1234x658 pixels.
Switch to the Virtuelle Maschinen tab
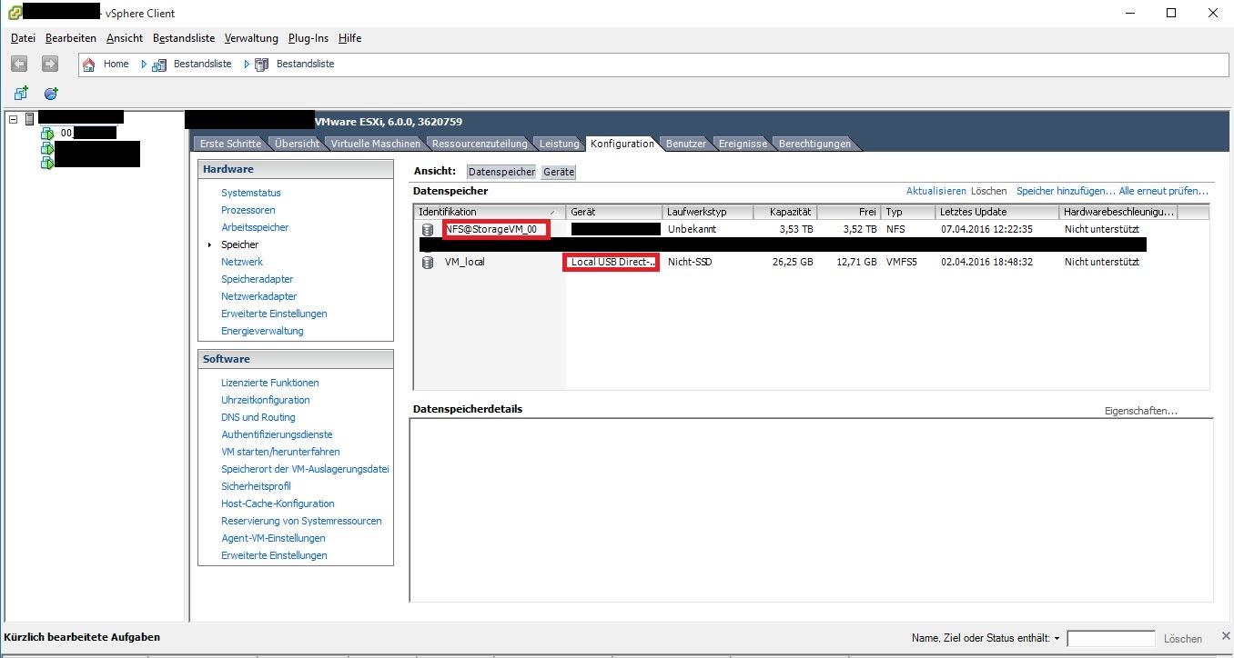(376, 144)
